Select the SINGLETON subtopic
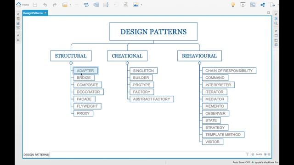The image size is (294, 165). coord(143,71)
